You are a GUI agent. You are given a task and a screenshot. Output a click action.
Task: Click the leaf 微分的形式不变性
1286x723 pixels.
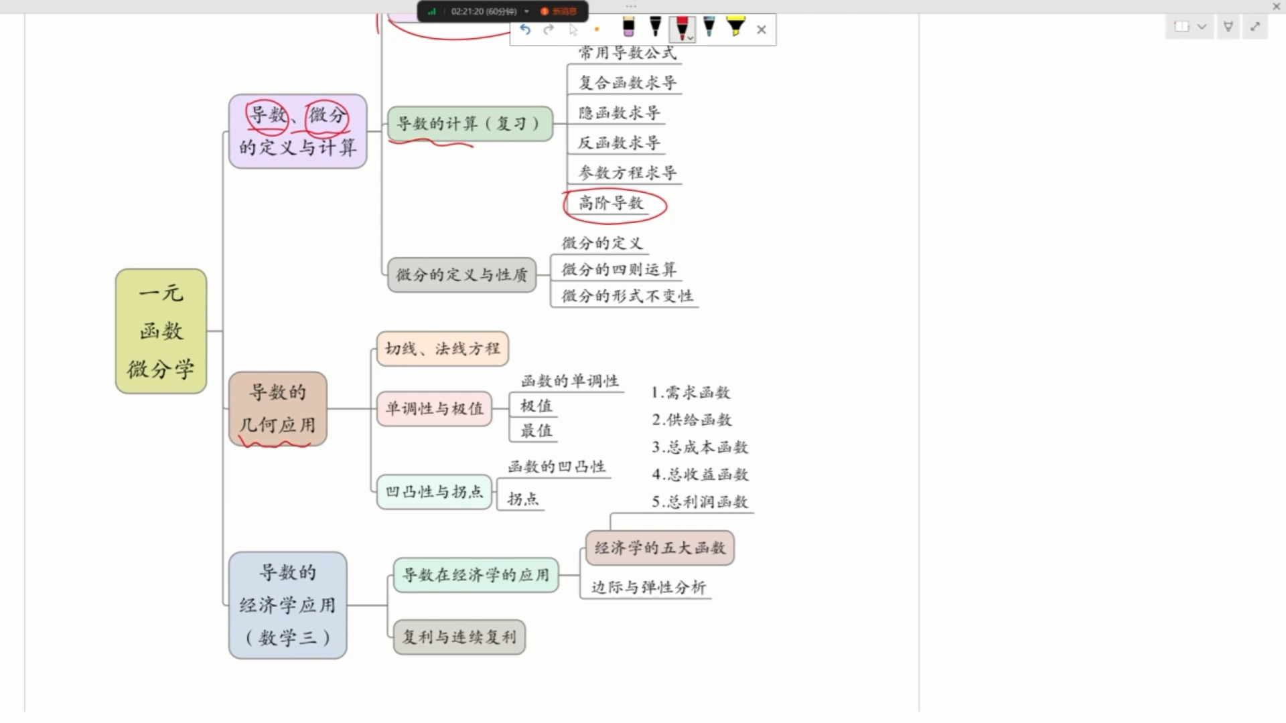628,296
